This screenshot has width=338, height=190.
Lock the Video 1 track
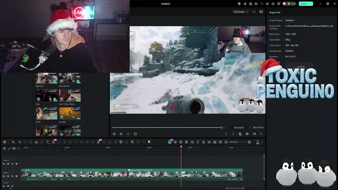point(4,176)
